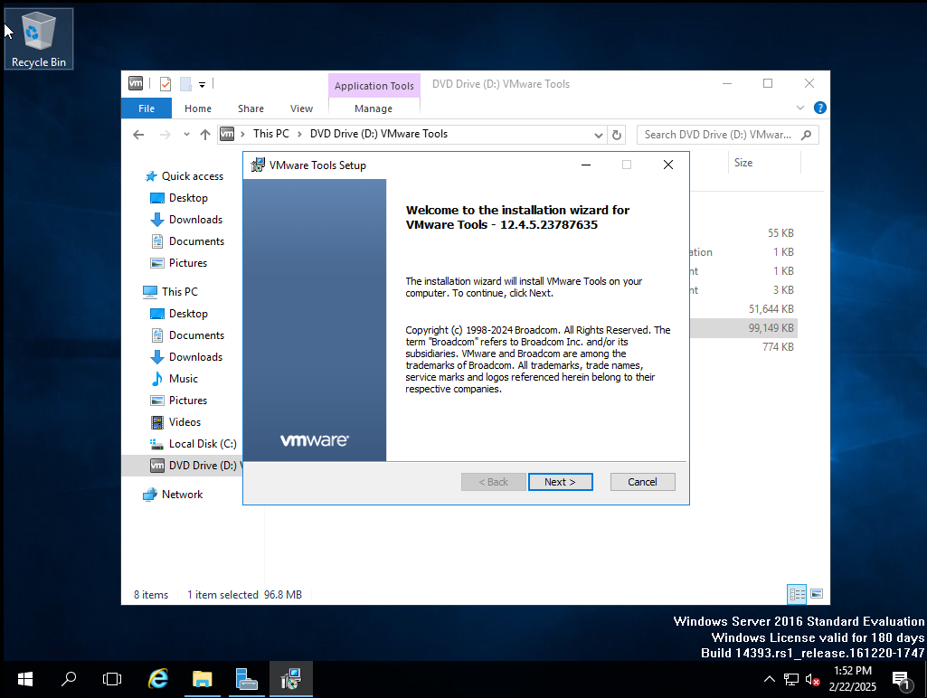This screenshot has height=698, width=927.
Task: Click the 774 KB size cell
Action: (x=778, y=347)
